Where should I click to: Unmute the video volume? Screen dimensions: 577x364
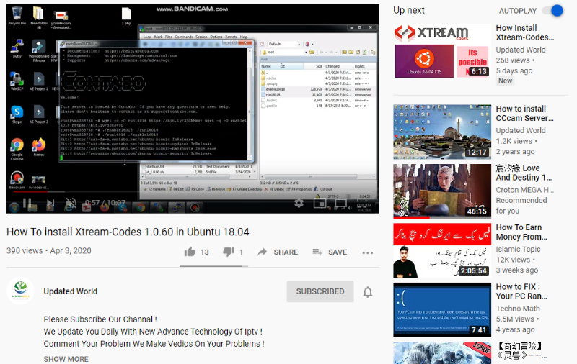(71, 204)
